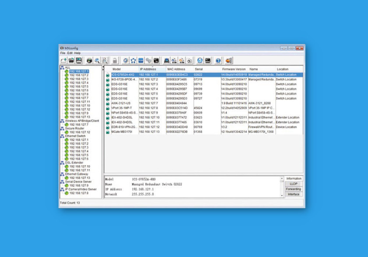Switch to the Information tab
This screenshot has height=257, width=368.
[x=294, y=179]
